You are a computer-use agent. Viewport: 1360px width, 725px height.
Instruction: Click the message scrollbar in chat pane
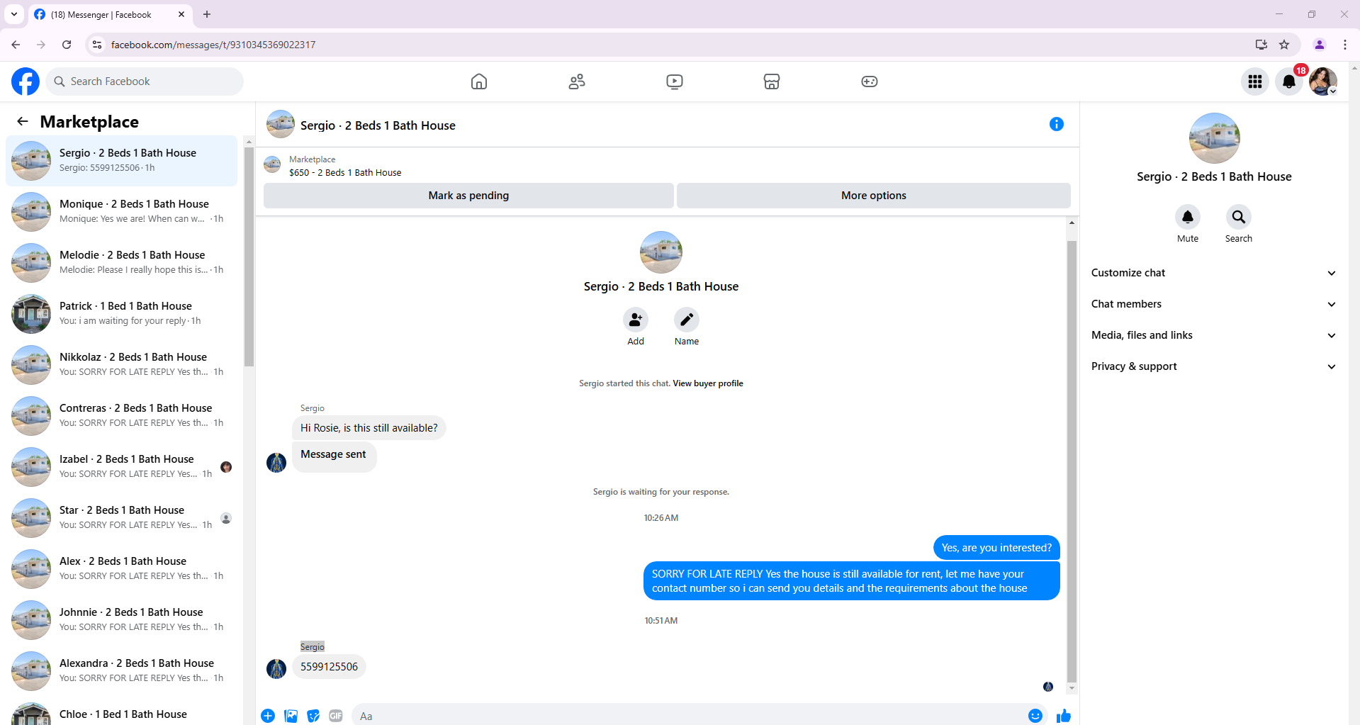point(1072,461)
